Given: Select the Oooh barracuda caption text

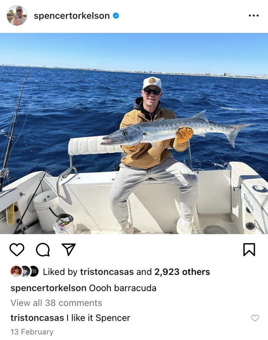Looking at the screenshot, I should 123,288.
